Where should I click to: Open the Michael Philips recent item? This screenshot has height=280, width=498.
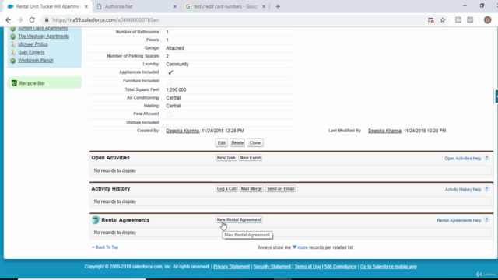(x=33, y=44)
